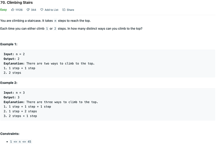Click the Share icon
The height and width of the screenshot is (144, 216).
(x=64, y=10)
